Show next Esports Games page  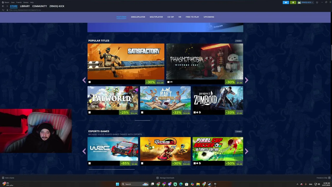point(246,151)
